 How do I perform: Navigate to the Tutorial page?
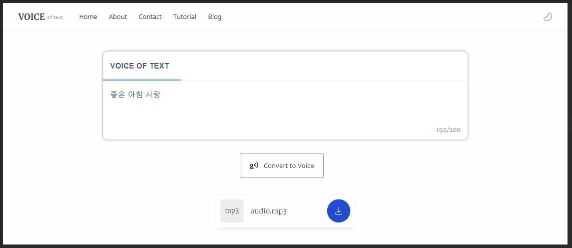point(185,16)
